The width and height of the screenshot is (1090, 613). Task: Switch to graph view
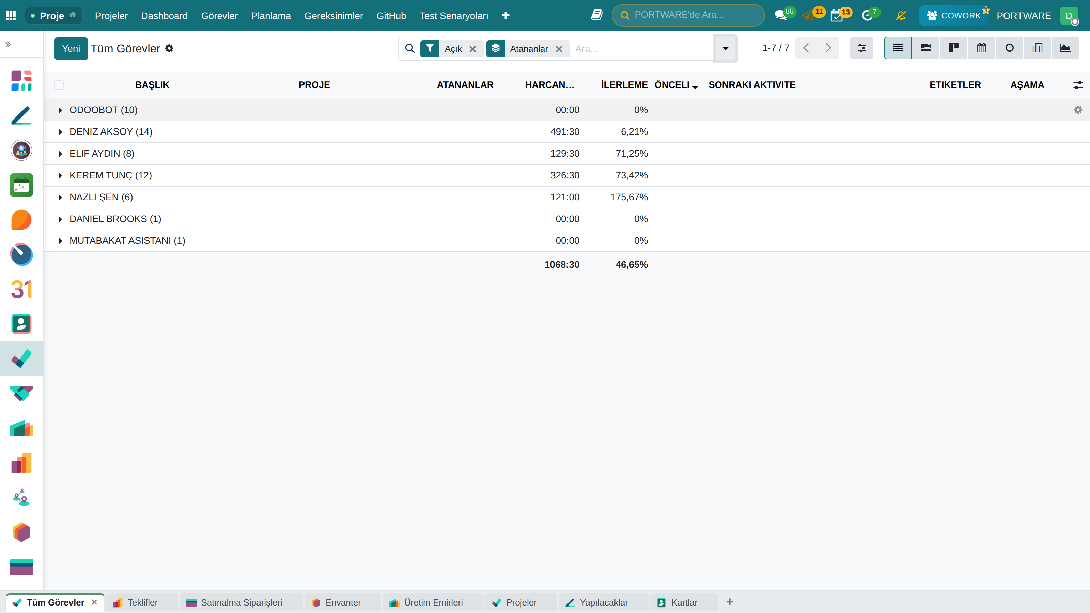(1065, 48)
